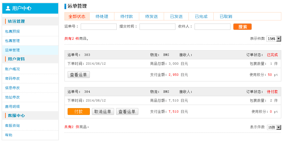283x143 pixels.
Task: Click the 收件人 input field
Action: click(x=212, y=27)
